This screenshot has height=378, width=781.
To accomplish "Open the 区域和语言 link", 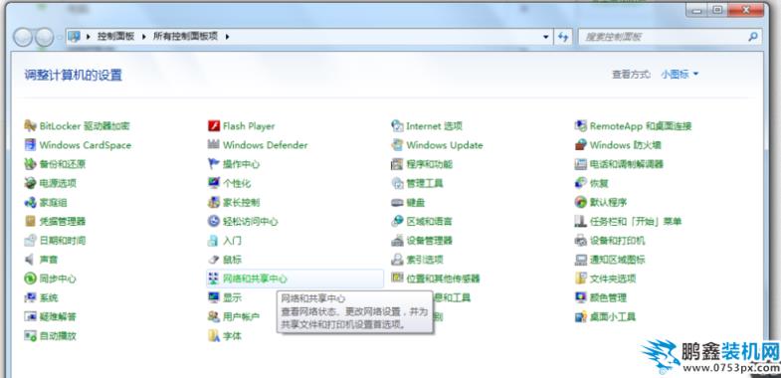I will 429,221.
